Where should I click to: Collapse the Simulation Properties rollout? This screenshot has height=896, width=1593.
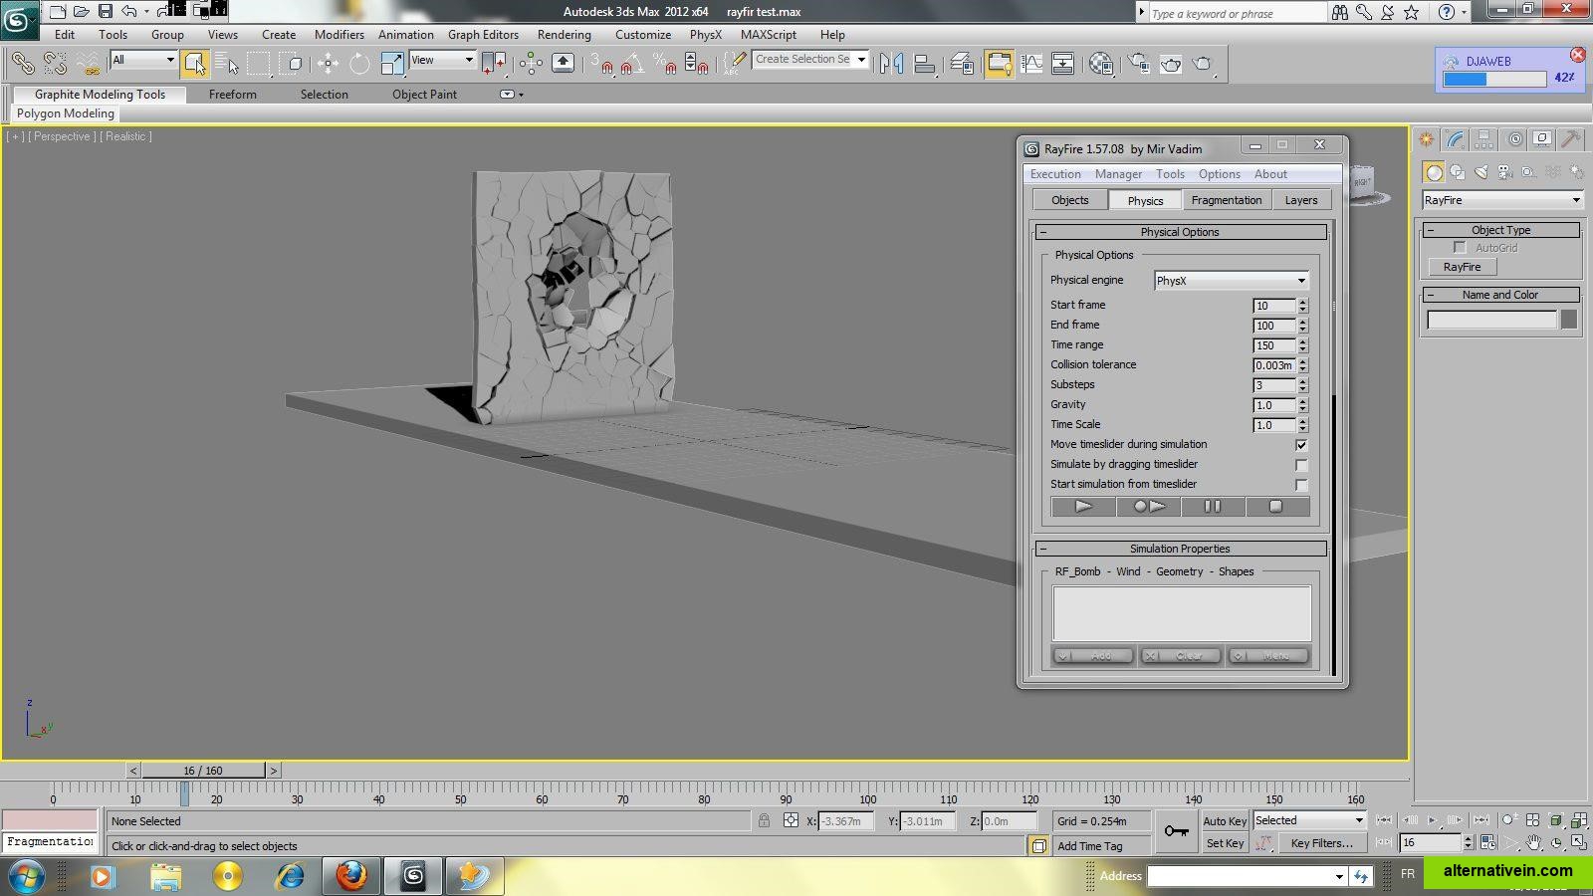pos(1181,549)
